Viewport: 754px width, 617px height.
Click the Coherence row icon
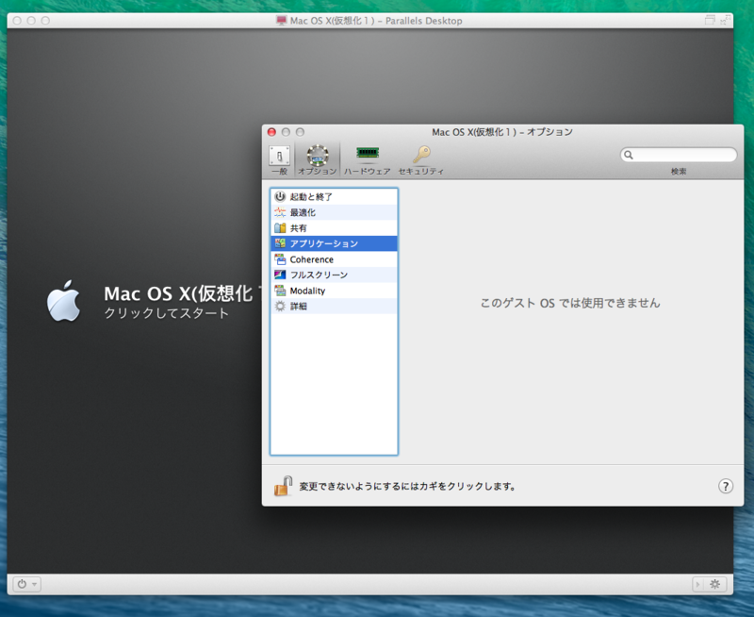coord(280,259)
